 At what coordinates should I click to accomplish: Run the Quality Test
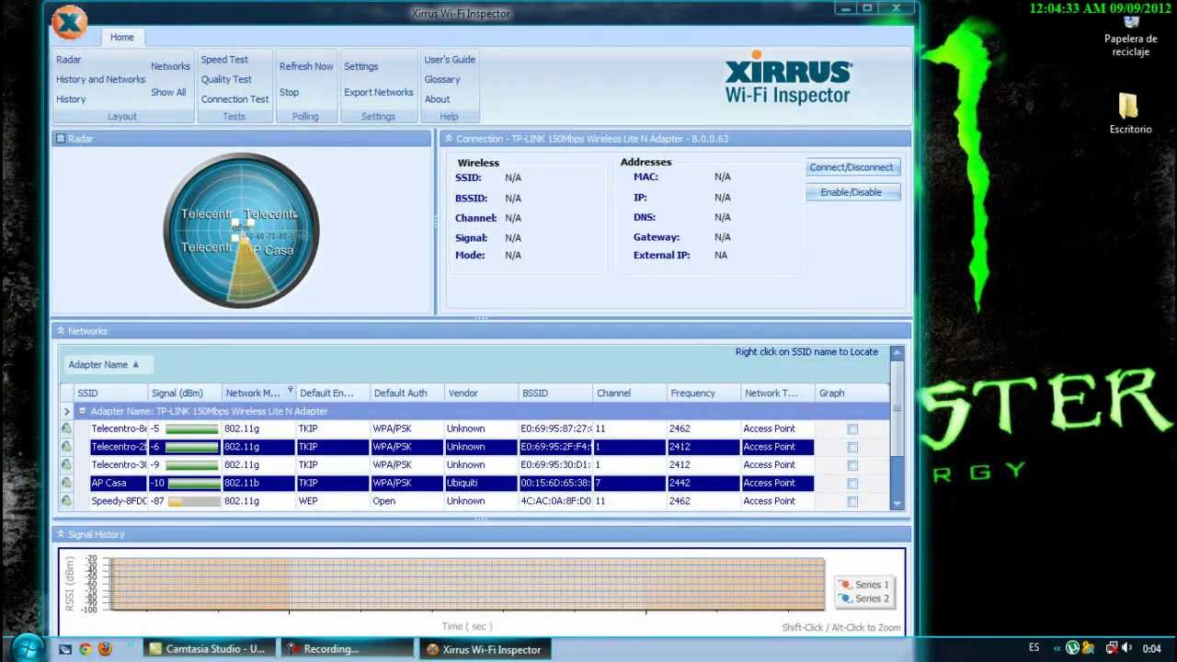(226, 79)
